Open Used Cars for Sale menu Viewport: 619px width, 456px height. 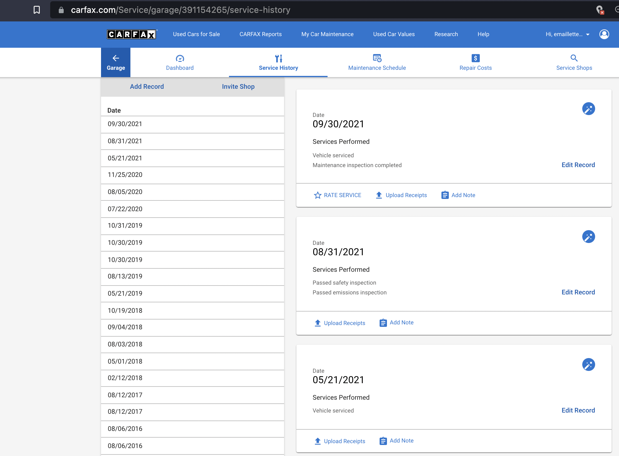196,34
